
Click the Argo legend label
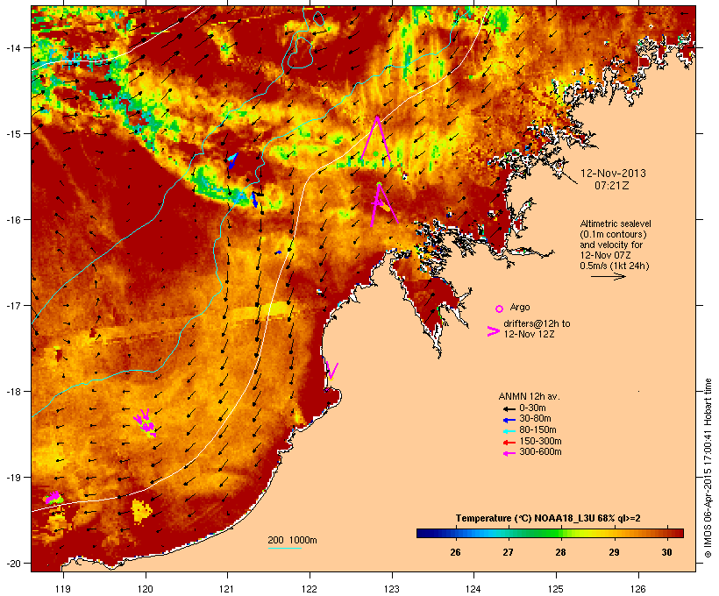pos(520,307)
